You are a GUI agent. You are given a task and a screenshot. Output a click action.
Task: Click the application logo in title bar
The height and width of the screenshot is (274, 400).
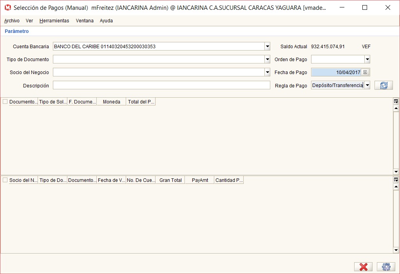8,8
